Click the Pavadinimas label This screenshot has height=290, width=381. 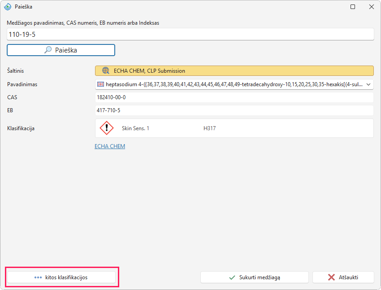22,84
